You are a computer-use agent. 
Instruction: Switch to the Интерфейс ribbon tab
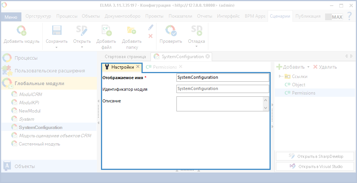pyautogui.click(x=228, y=16)
